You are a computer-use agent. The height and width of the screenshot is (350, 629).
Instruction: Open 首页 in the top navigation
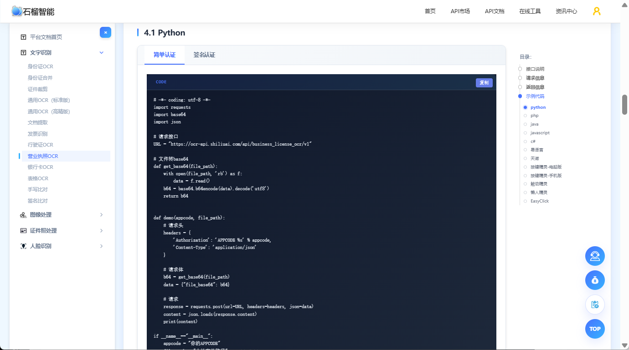click(x=430, y=11)
